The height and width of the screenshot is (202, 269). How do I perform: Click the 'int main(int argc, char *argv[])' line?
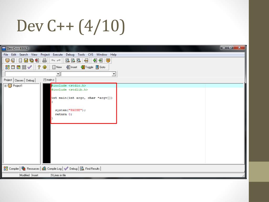click(x=82, y=98)
